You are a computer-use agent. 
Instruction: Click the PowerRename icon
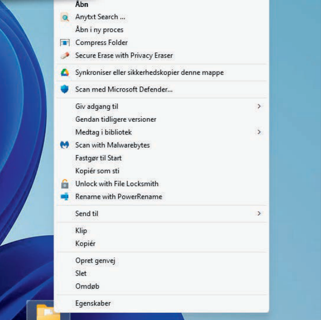pos(65,197)
